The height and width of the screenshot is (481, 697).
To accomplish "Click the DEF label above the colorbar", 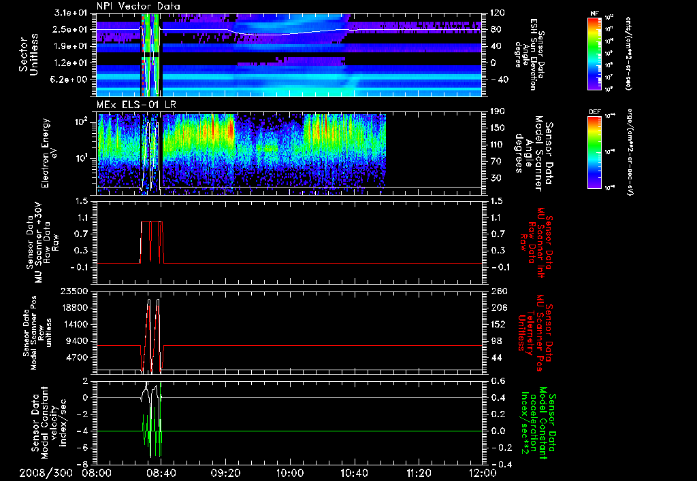I will [x=595, y=112].
